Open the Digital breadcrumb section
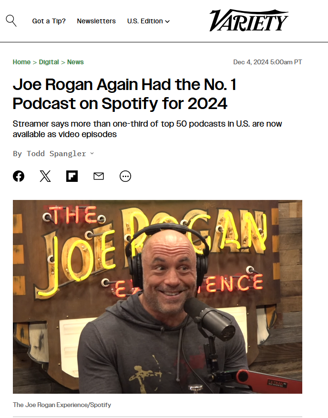Viewport: 328px width, 418px height. (49, 62)
